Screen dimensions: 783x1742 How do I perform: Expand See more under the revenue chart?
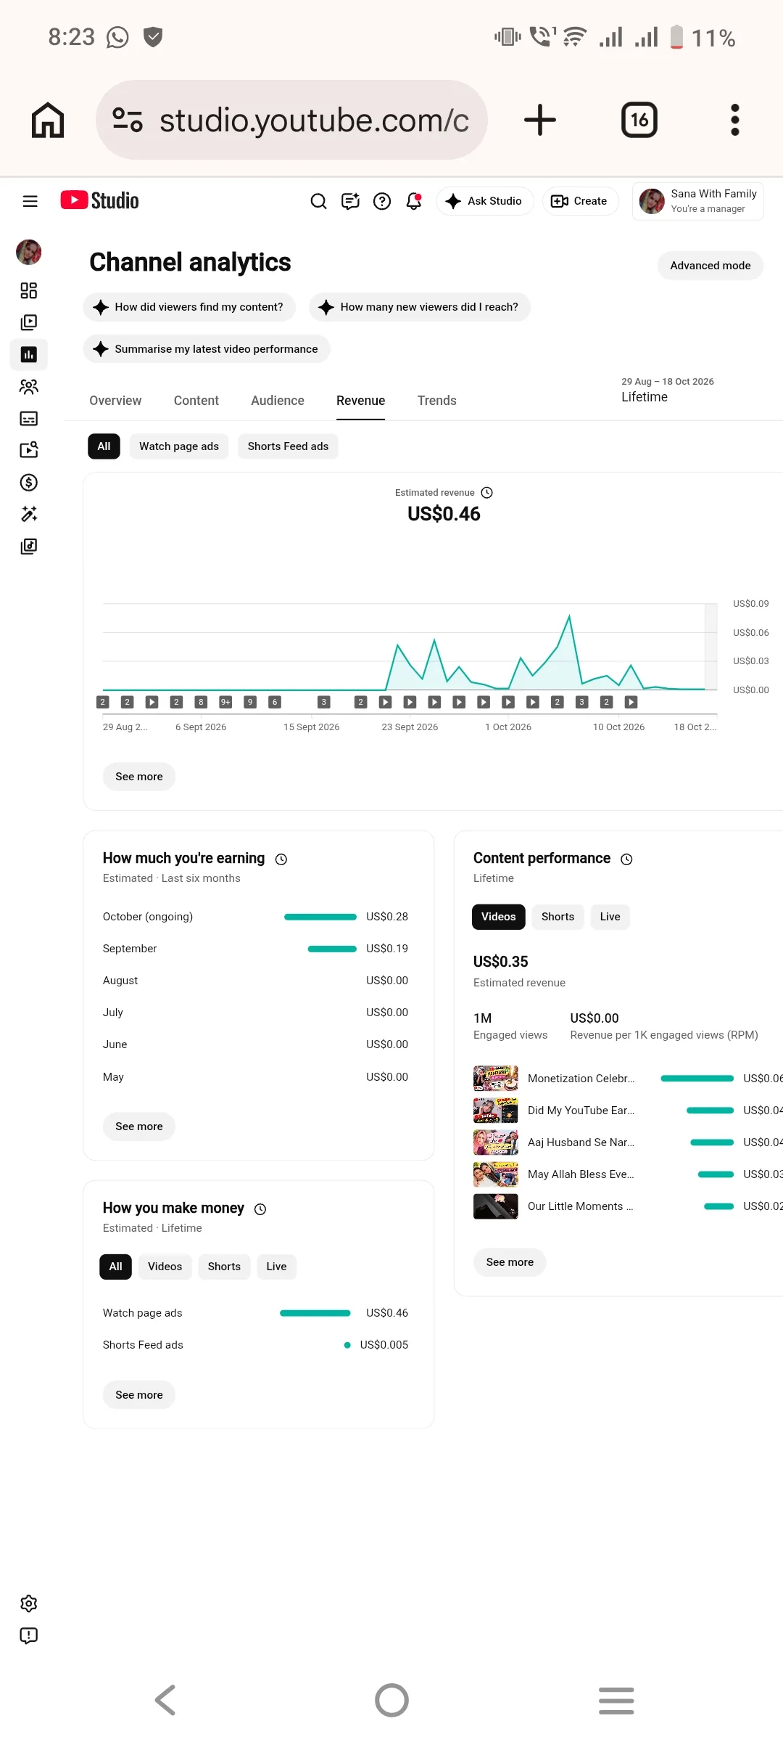[x=139, y=777]
